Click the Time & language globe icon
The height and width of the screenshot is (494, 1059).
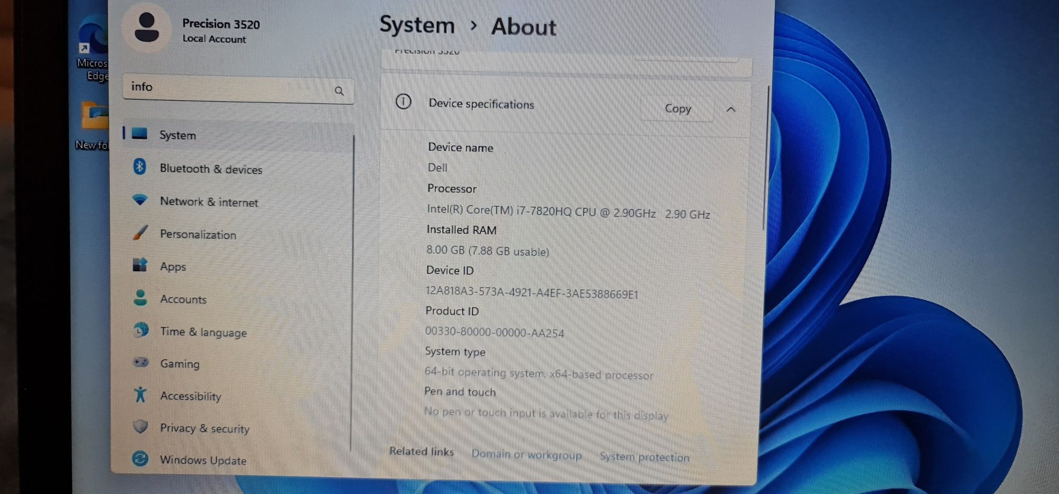coord(140,330)
